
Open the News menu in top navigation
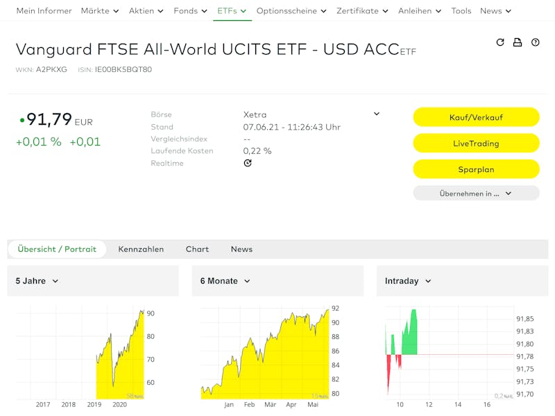click(x=495, y=11)
